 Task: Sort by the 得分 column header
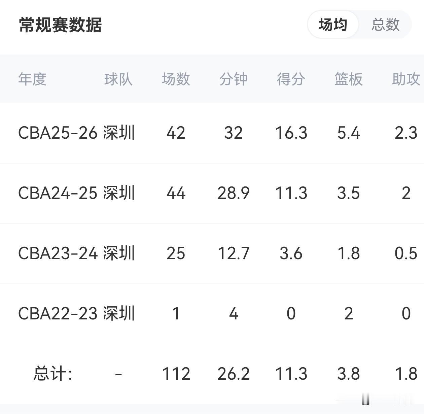291,79
